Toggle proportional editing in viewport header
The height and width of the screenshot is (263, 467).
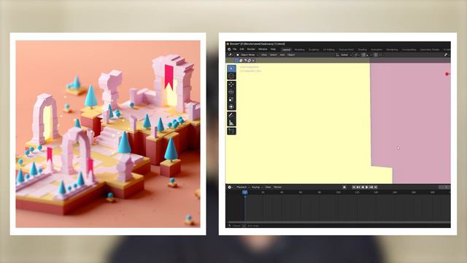point(376,55)
